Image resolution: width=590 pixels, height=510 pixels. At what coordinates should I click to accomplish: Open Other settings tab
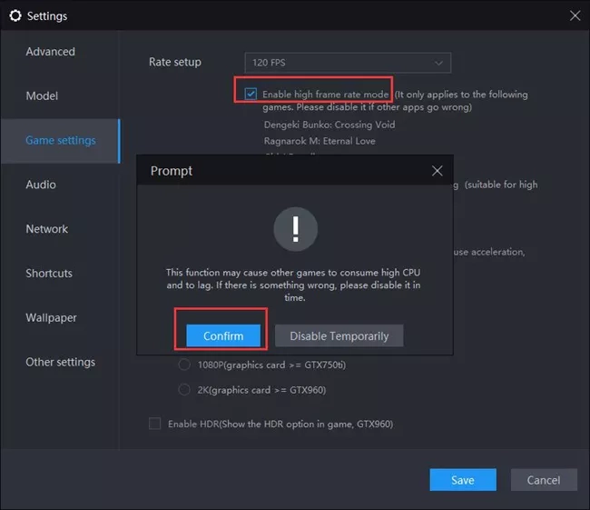tap(60, 362)
